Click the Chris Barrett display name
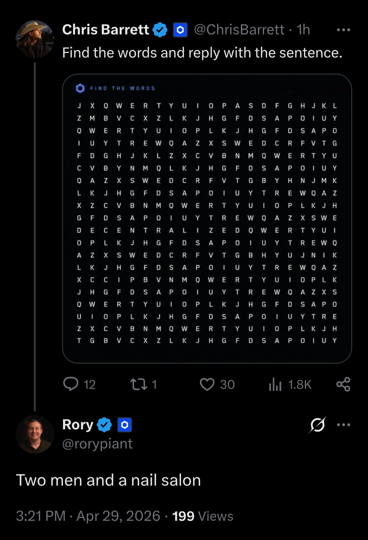The image size is (368, 540). pos(106,30)
